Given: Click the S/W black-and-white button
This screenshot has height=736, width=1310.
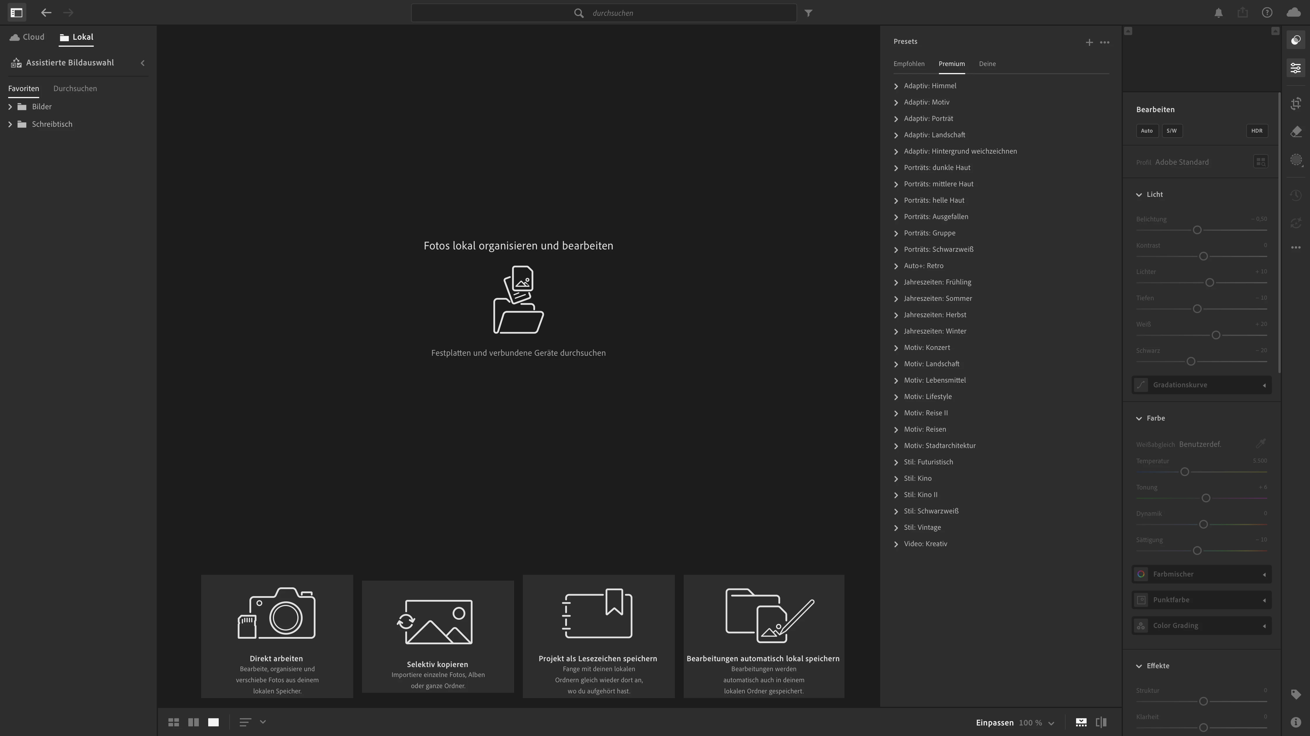Looking at the screenshot, I should click(x=1172, y=131).
